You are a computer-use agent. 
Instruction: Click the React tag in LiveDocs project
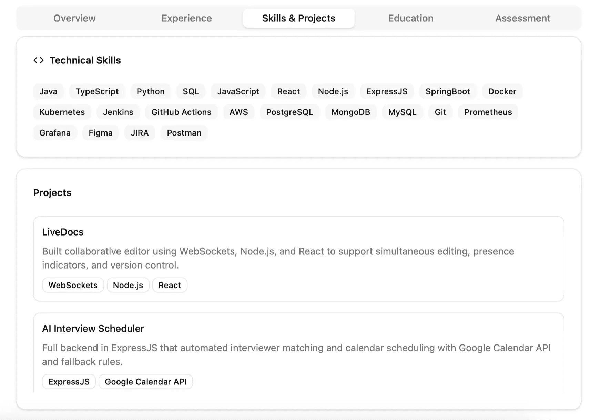(170, 285)
